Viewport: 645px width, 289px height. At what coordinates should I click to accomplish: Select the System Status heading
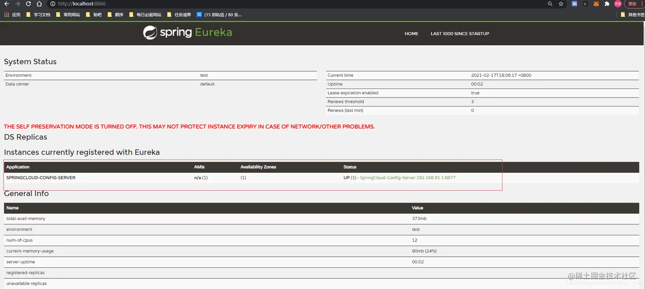30,62
